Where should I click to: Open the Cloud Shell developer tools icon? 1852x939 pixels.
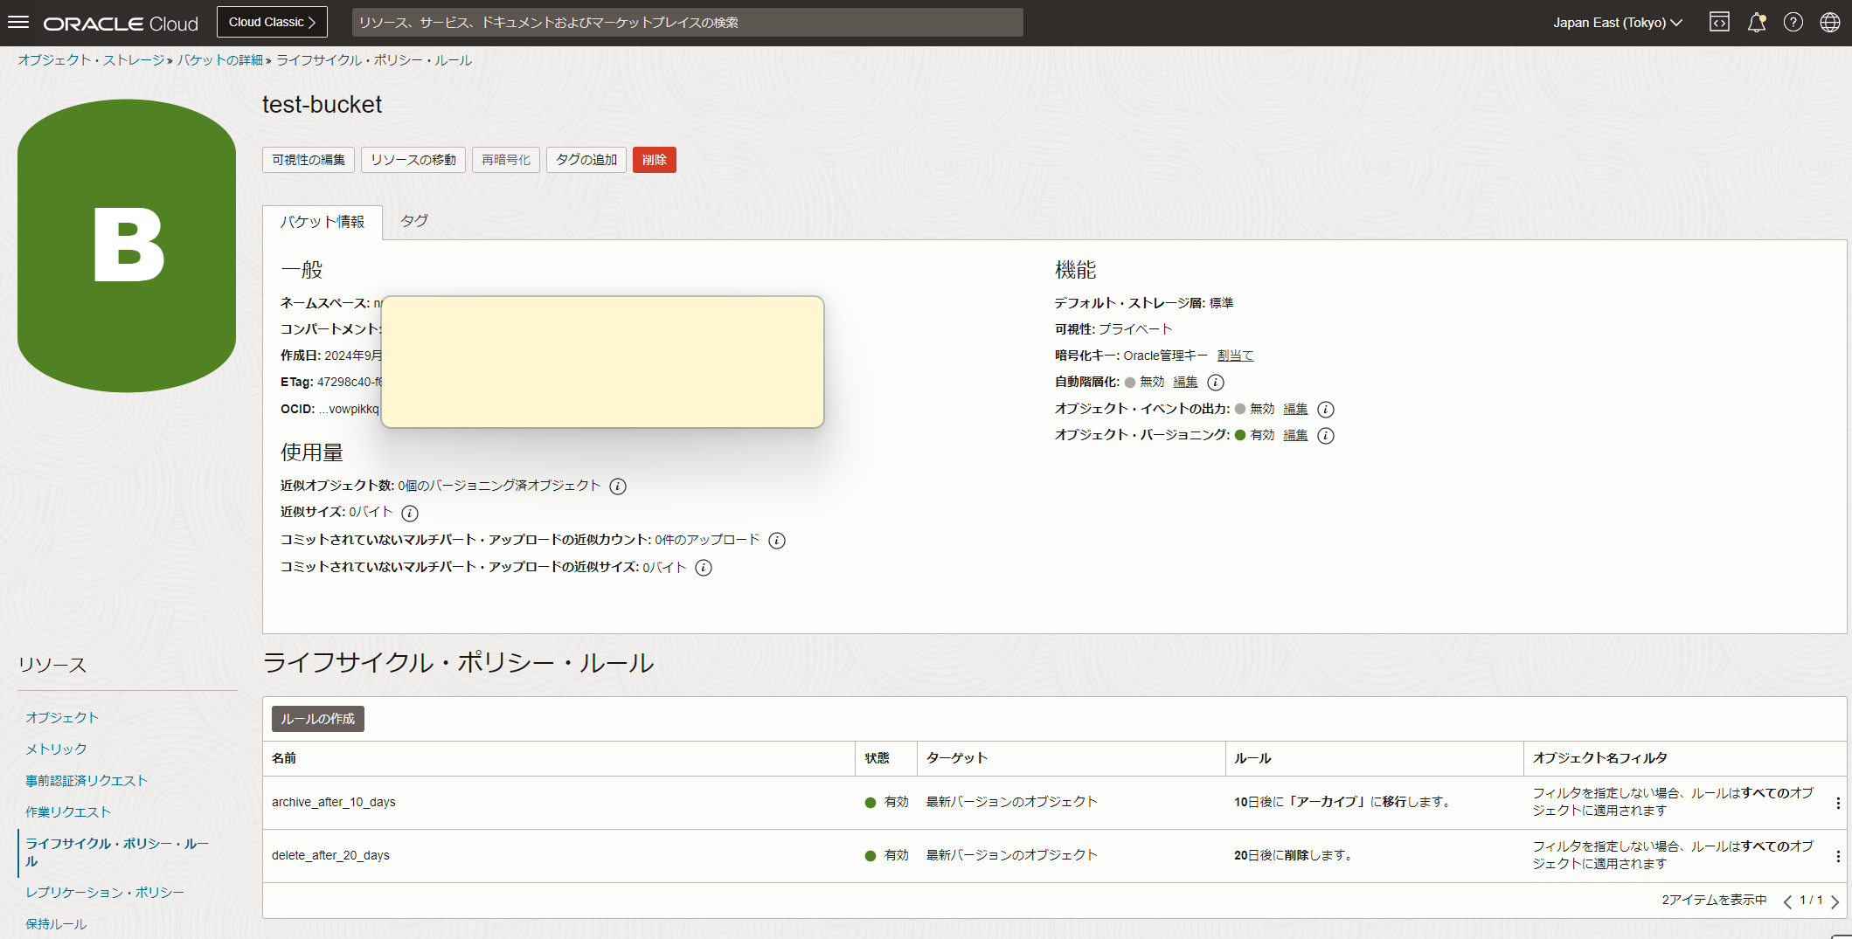1719,23
